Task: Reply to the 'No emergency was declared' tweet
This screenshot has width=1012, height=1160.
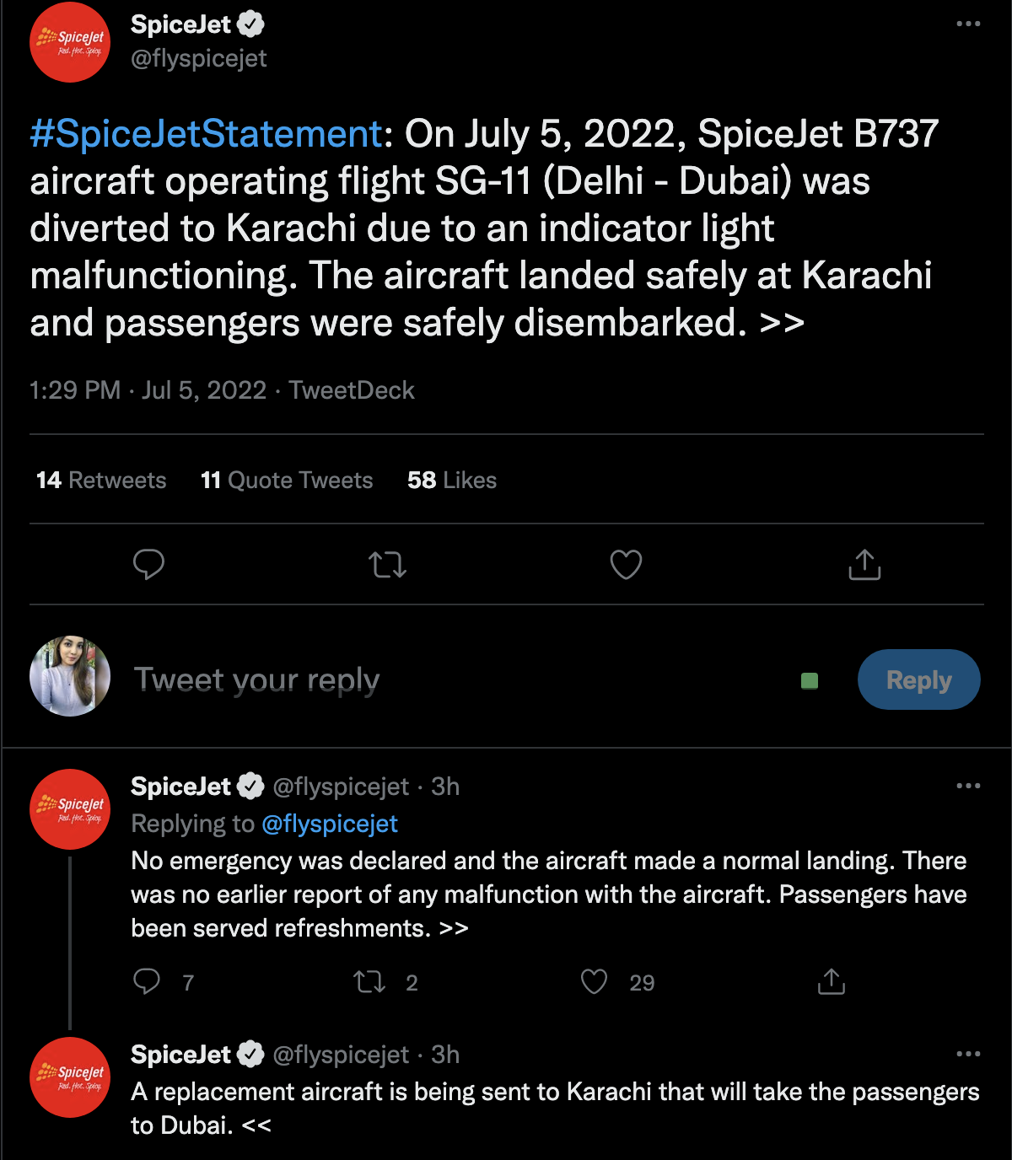Action: (x=147, y=981)
